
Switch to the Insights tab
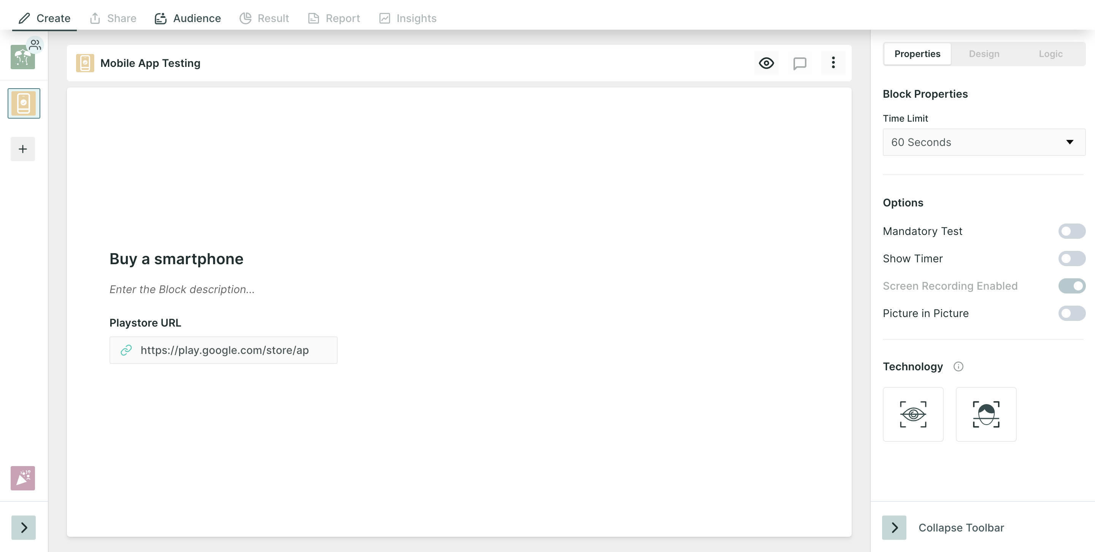(408, 18)
